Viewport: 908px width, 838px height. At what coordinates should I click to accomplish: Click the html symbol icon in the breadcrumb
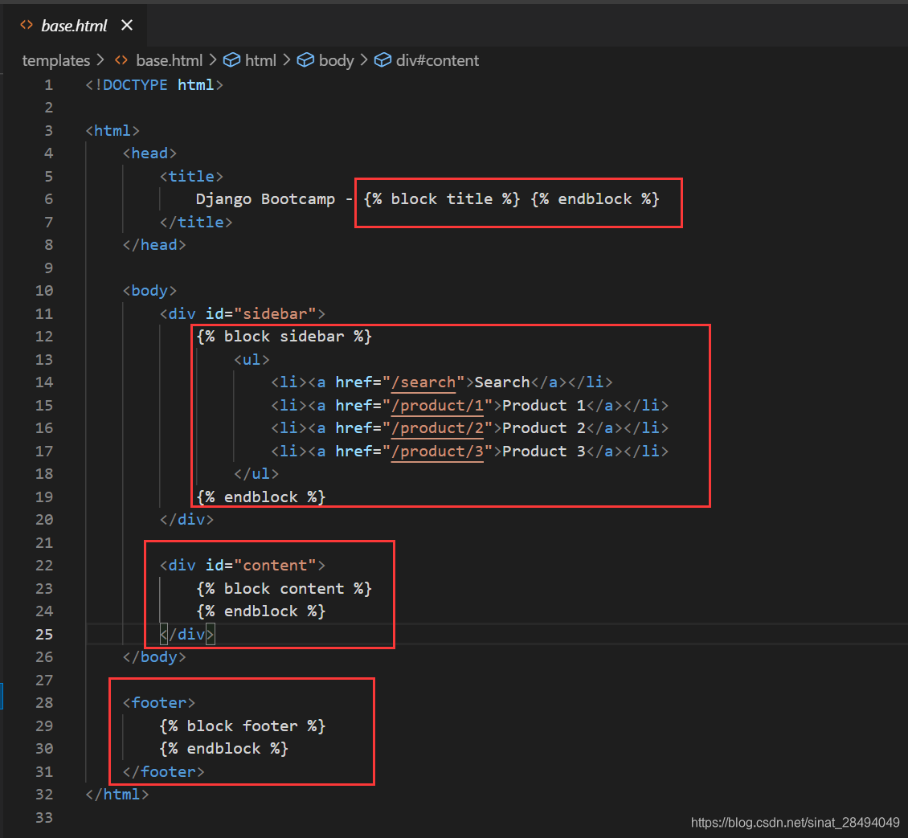pos(231,60)
